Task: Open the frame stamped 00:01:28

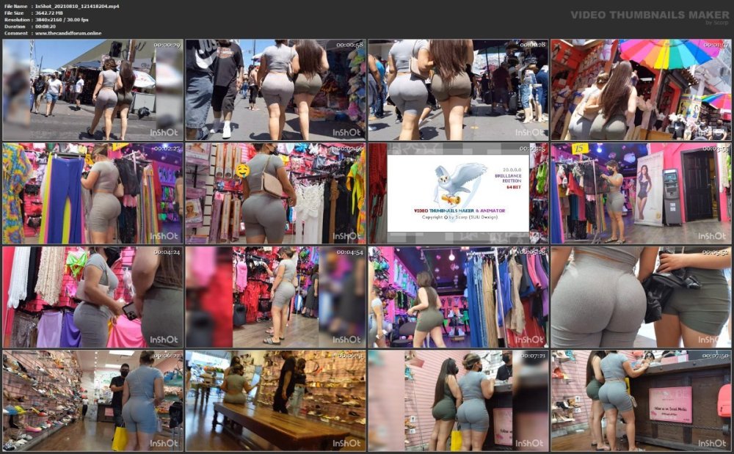Action: [x=458, y=89]
